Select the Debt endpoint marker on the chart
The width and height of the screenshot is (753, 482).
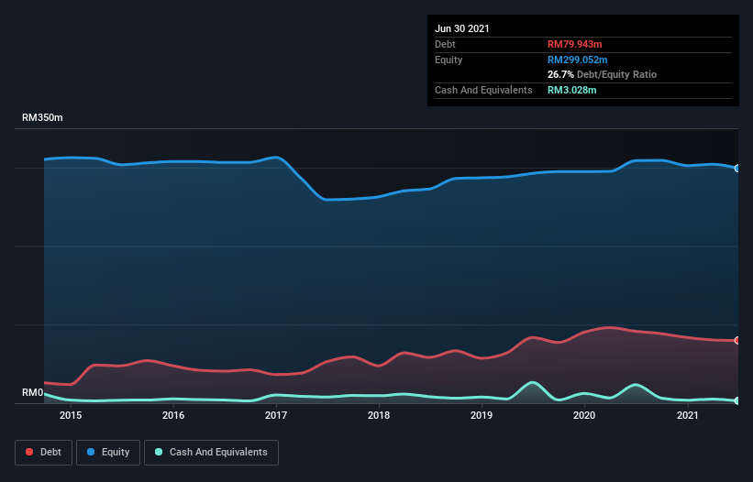(737, 341)
